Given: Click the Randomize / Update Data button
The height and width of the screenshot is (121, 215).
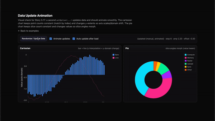Looking at the screenshot, I should [x=34, y=39].
